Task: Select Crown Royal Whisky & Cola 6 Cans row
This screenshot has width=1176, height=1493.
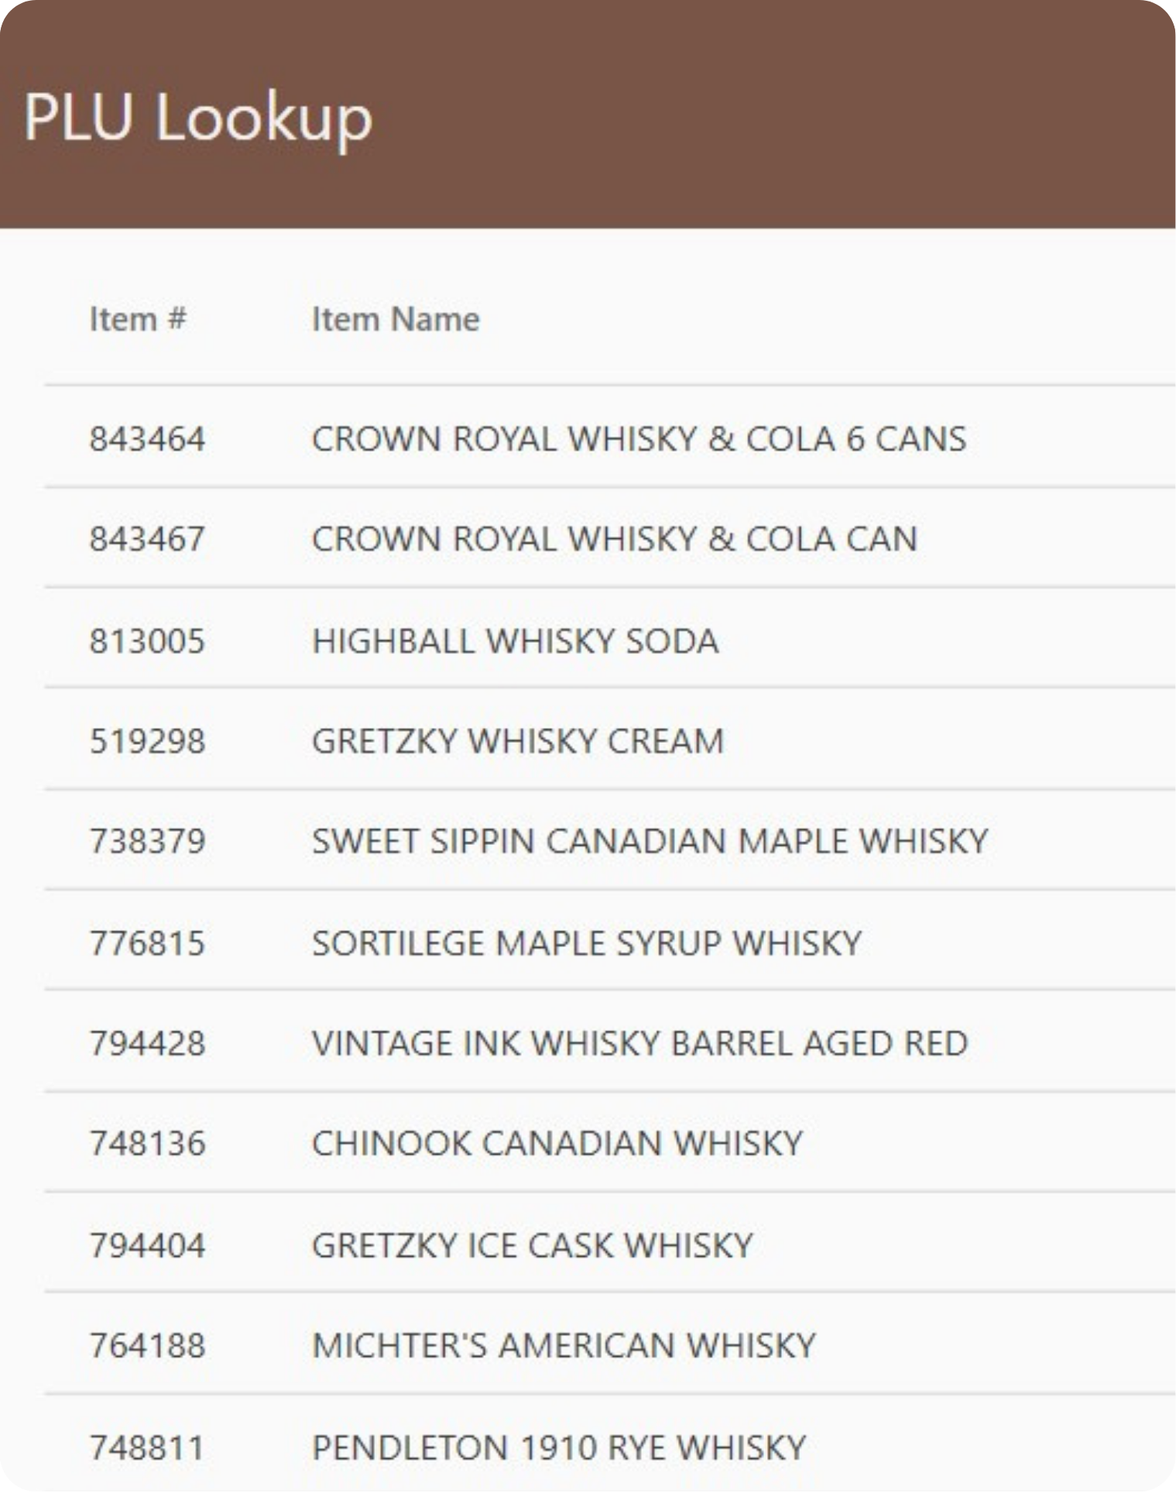Action: [x=639, y=439]
